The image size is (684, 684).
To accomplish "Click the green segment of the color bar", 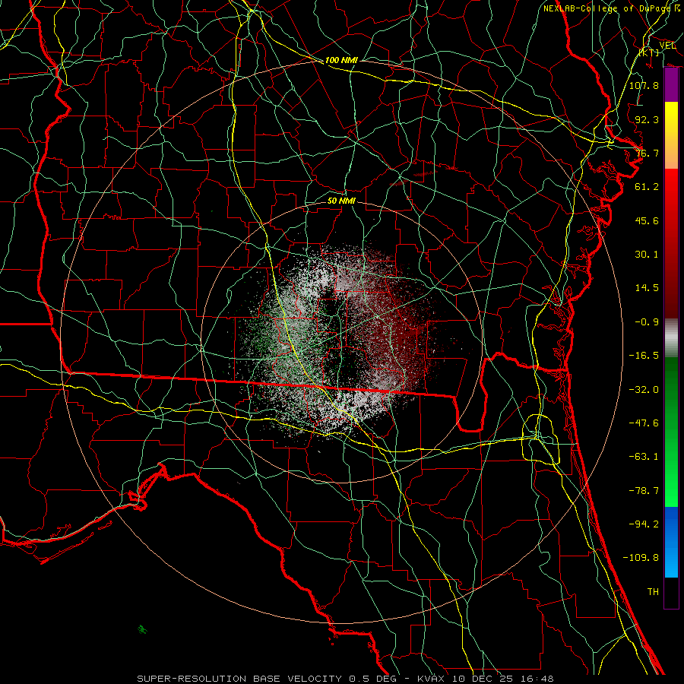I will click(671, 432).
